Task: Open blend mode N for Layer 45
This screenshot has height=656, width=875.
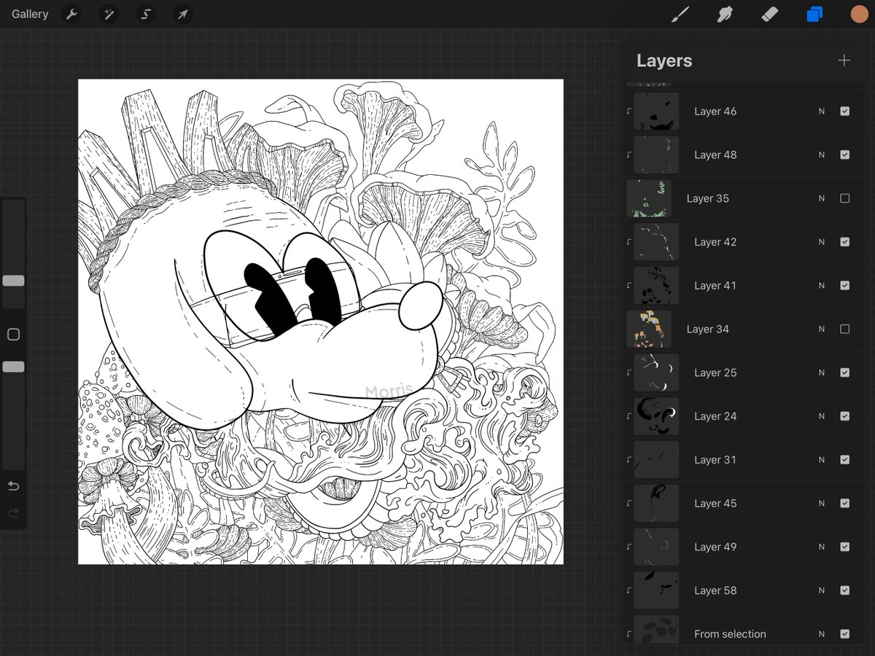Action: pos(822,503)
